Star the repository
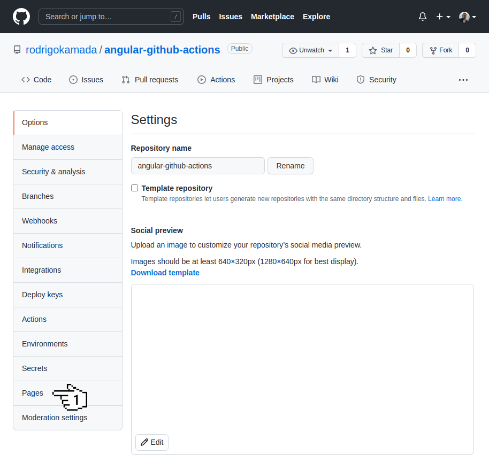This screenshot has height=463, width=489. (380, 50)
